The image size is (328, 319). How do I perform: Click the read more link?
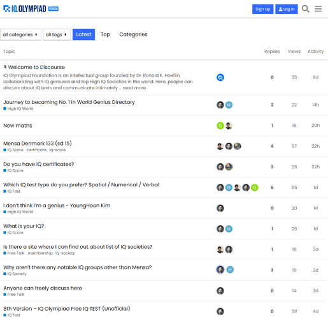point(134,88)
